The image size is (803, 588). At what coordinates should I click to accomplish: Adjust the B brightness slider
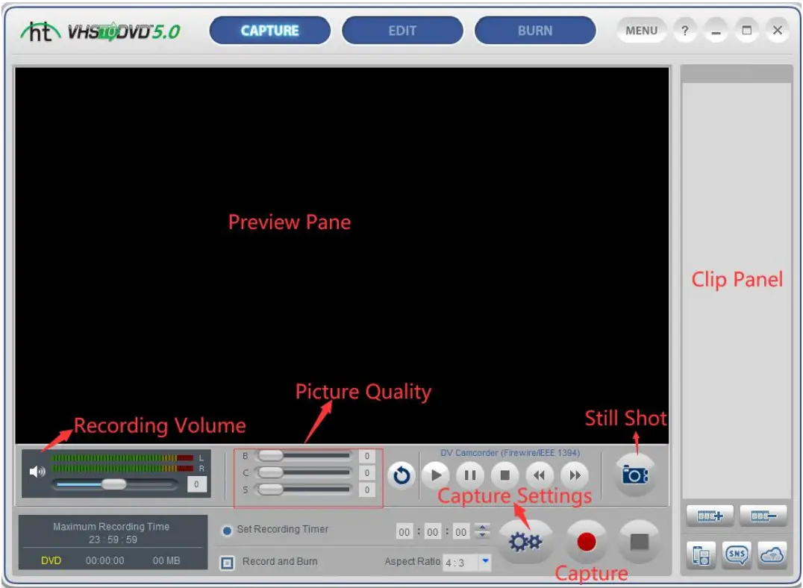[x=304, y=455]
